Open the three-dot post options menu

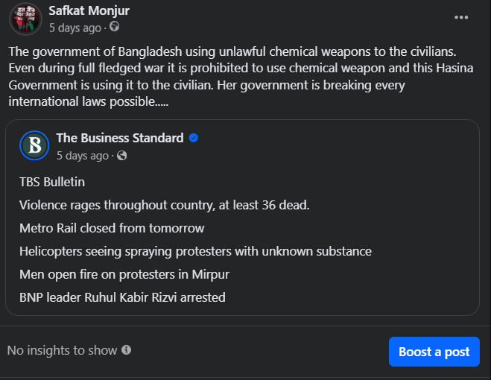coord(462,18)
